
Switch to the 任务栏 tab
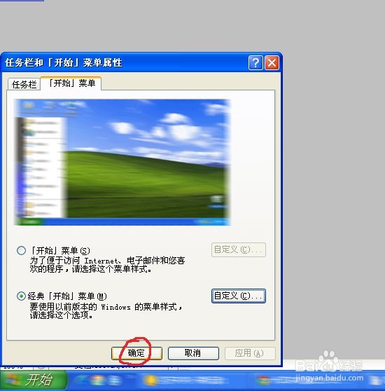point(24,84)
